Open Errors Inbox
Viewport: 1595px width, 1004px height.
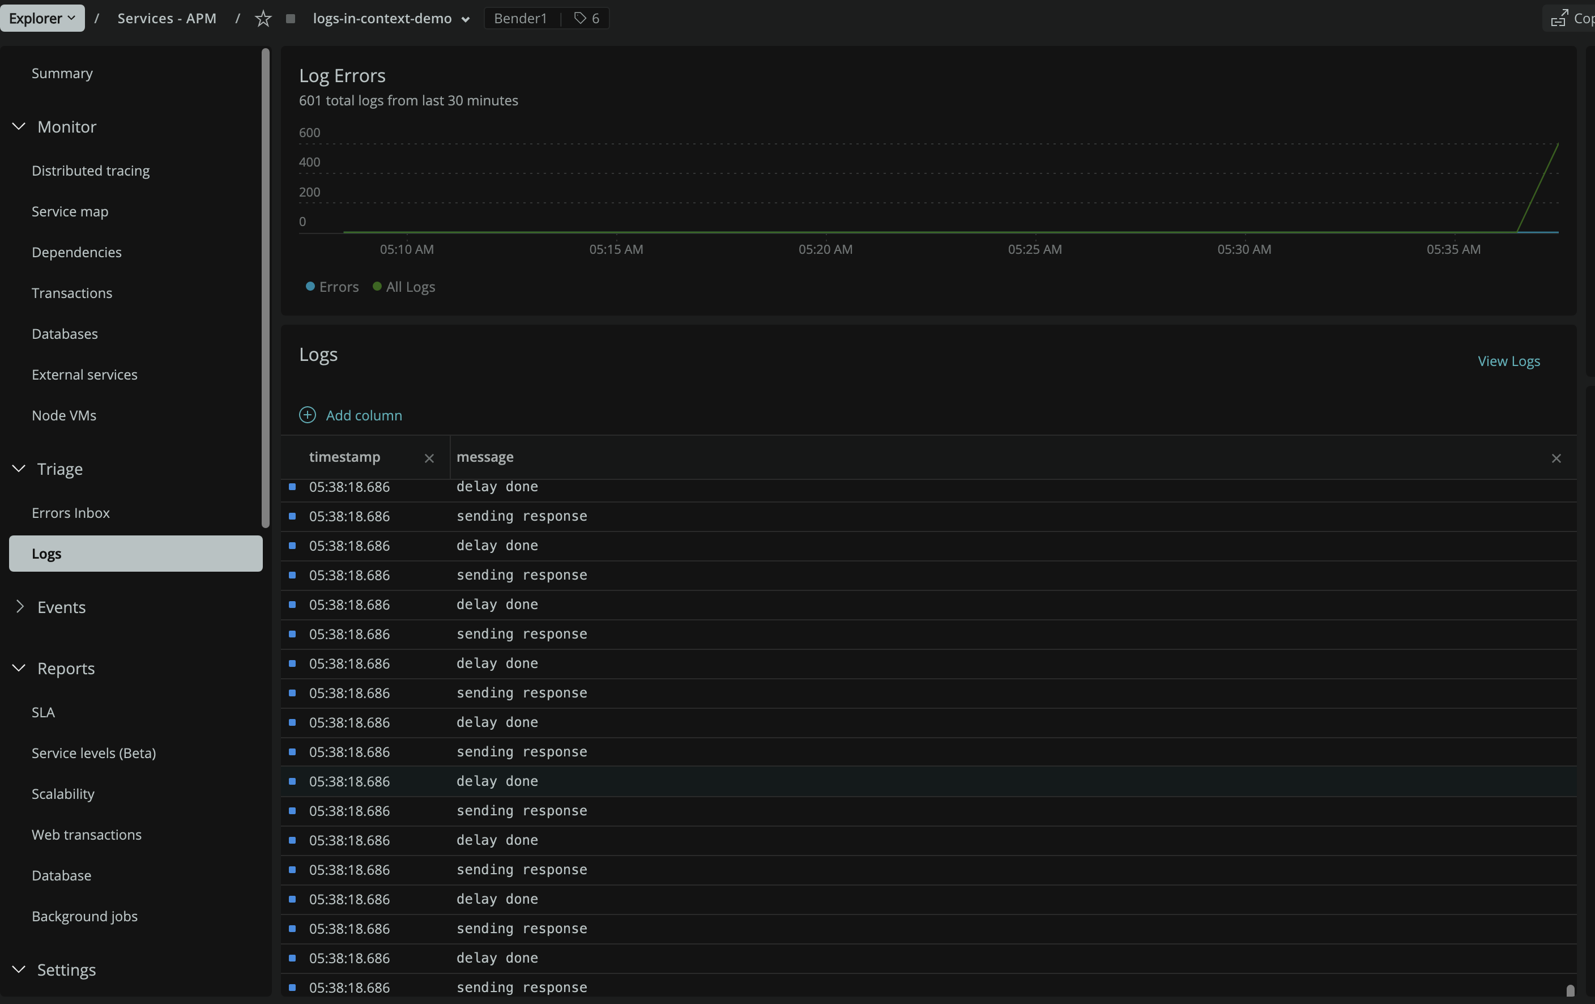(x=71, y=513)
